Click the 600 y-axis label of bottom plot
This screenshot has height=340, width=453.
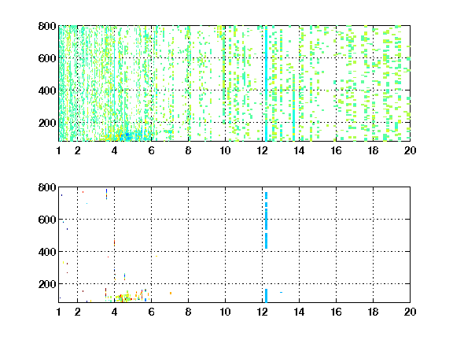pyautogui.click(x=47, y=220)
